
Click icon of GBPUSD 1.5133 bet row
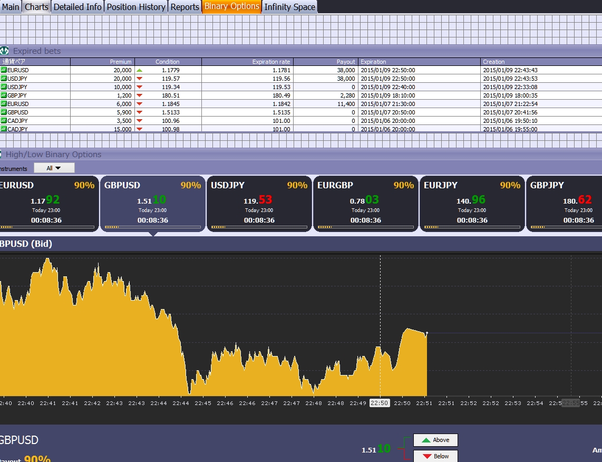click(x=4, y=112)
